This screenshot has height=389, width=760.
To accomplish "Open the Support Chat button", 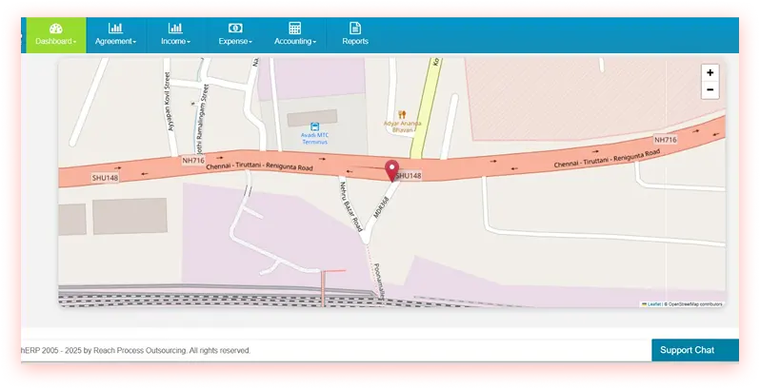I will [695, 350].
